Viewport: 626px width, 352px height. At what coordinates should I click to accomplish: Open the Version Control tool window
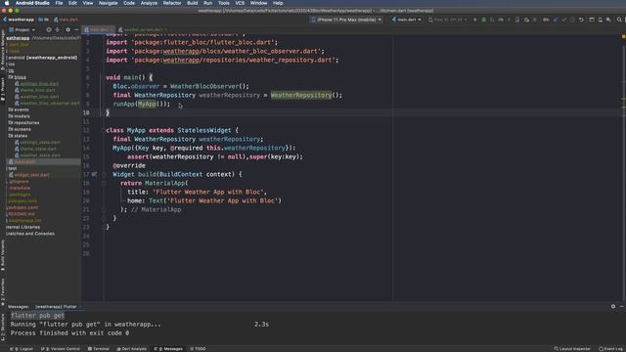click(61, 349)
